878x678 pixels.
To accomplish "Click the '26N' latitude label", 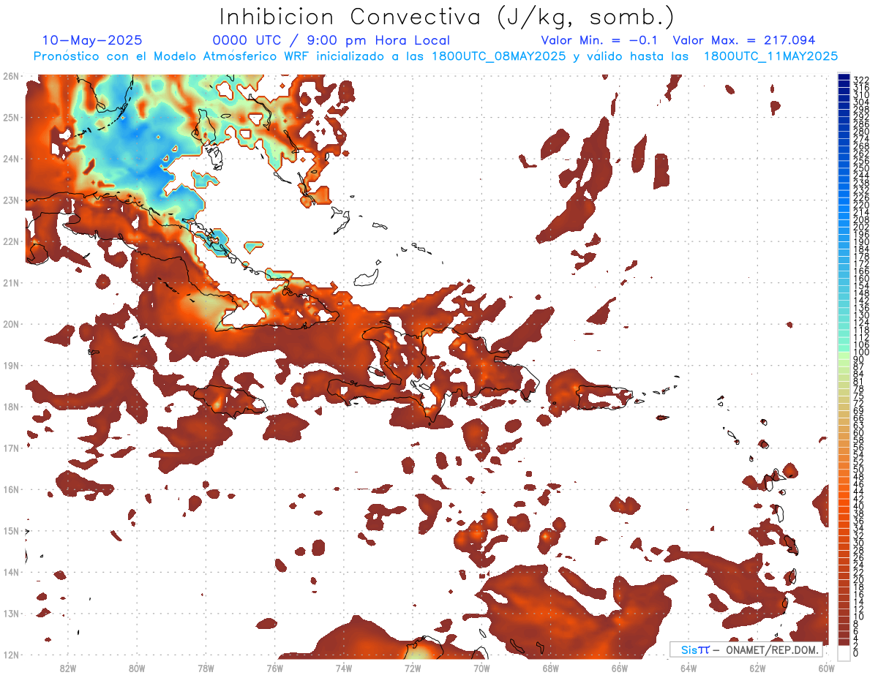I will pos(10,76).
